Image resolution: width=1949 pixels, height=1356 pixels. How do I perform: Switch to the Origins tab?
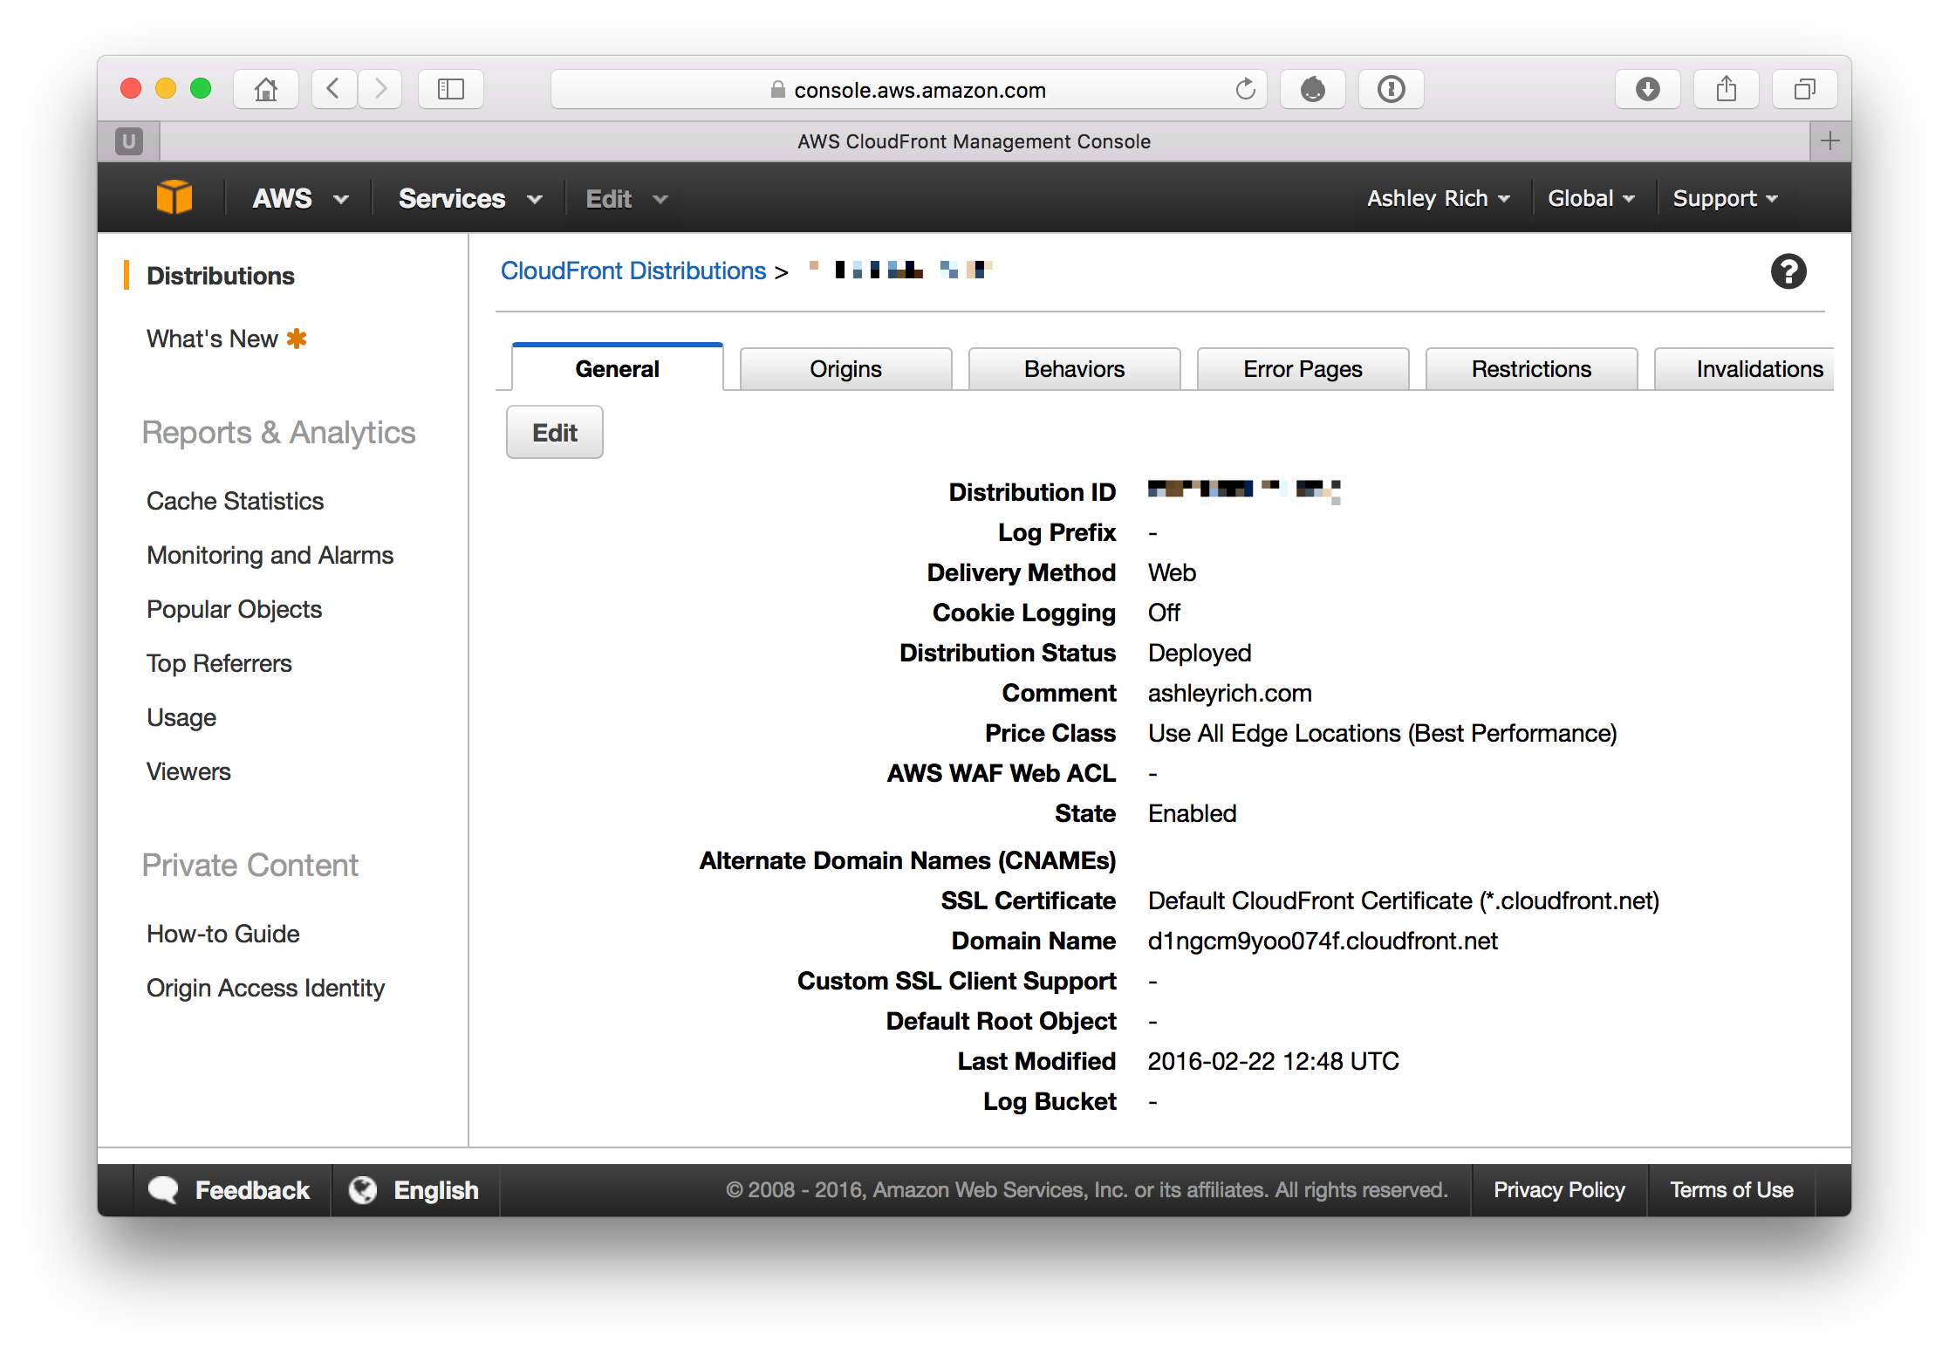click(x=845, y=369)
